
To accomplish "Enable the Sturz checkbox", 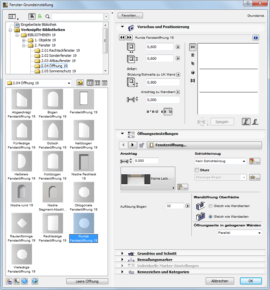I will pos(197,170).
